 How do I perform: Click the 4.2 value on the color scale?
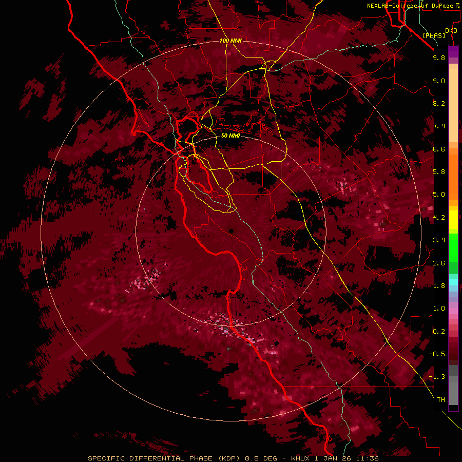439,218
